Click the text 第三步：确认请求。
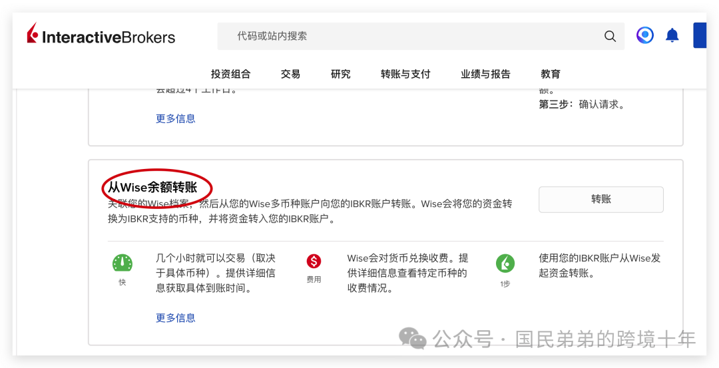 [x=581, y=104]
